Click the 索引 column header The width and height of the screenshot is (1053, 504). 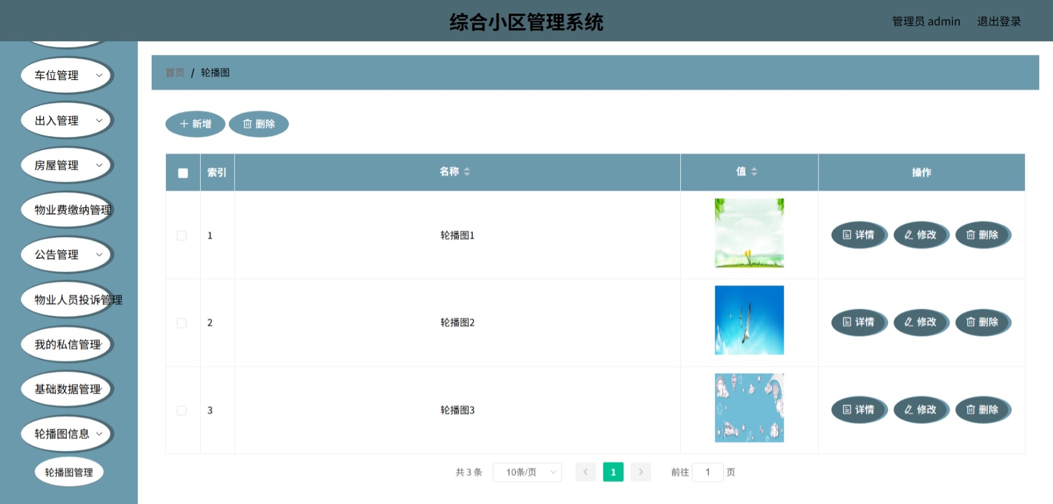[x=217, y=173]
